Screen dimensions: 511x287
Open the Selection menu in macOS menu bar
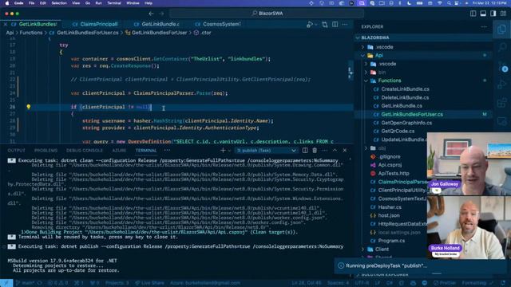click(59, 3)
